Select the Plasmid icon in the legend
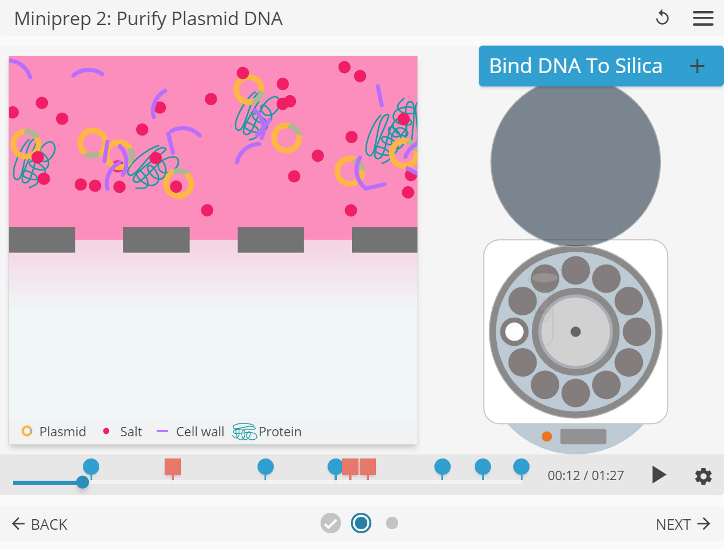The width and height of the screenshot is (724, 549). coord(26,431)
